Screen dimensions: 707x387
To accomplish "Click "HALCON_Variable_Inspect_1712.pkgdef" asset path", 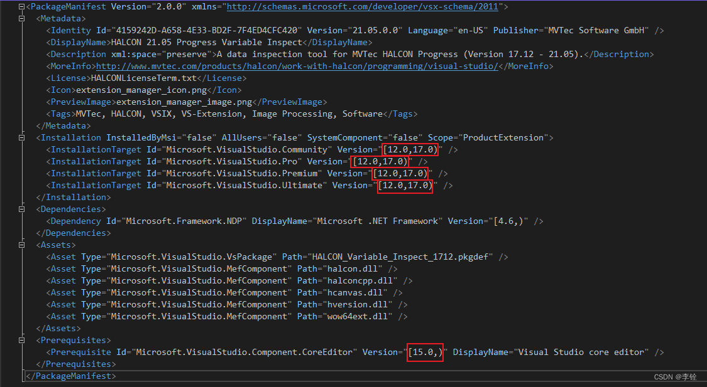I will pyautogui.click(x=400, y=257).
